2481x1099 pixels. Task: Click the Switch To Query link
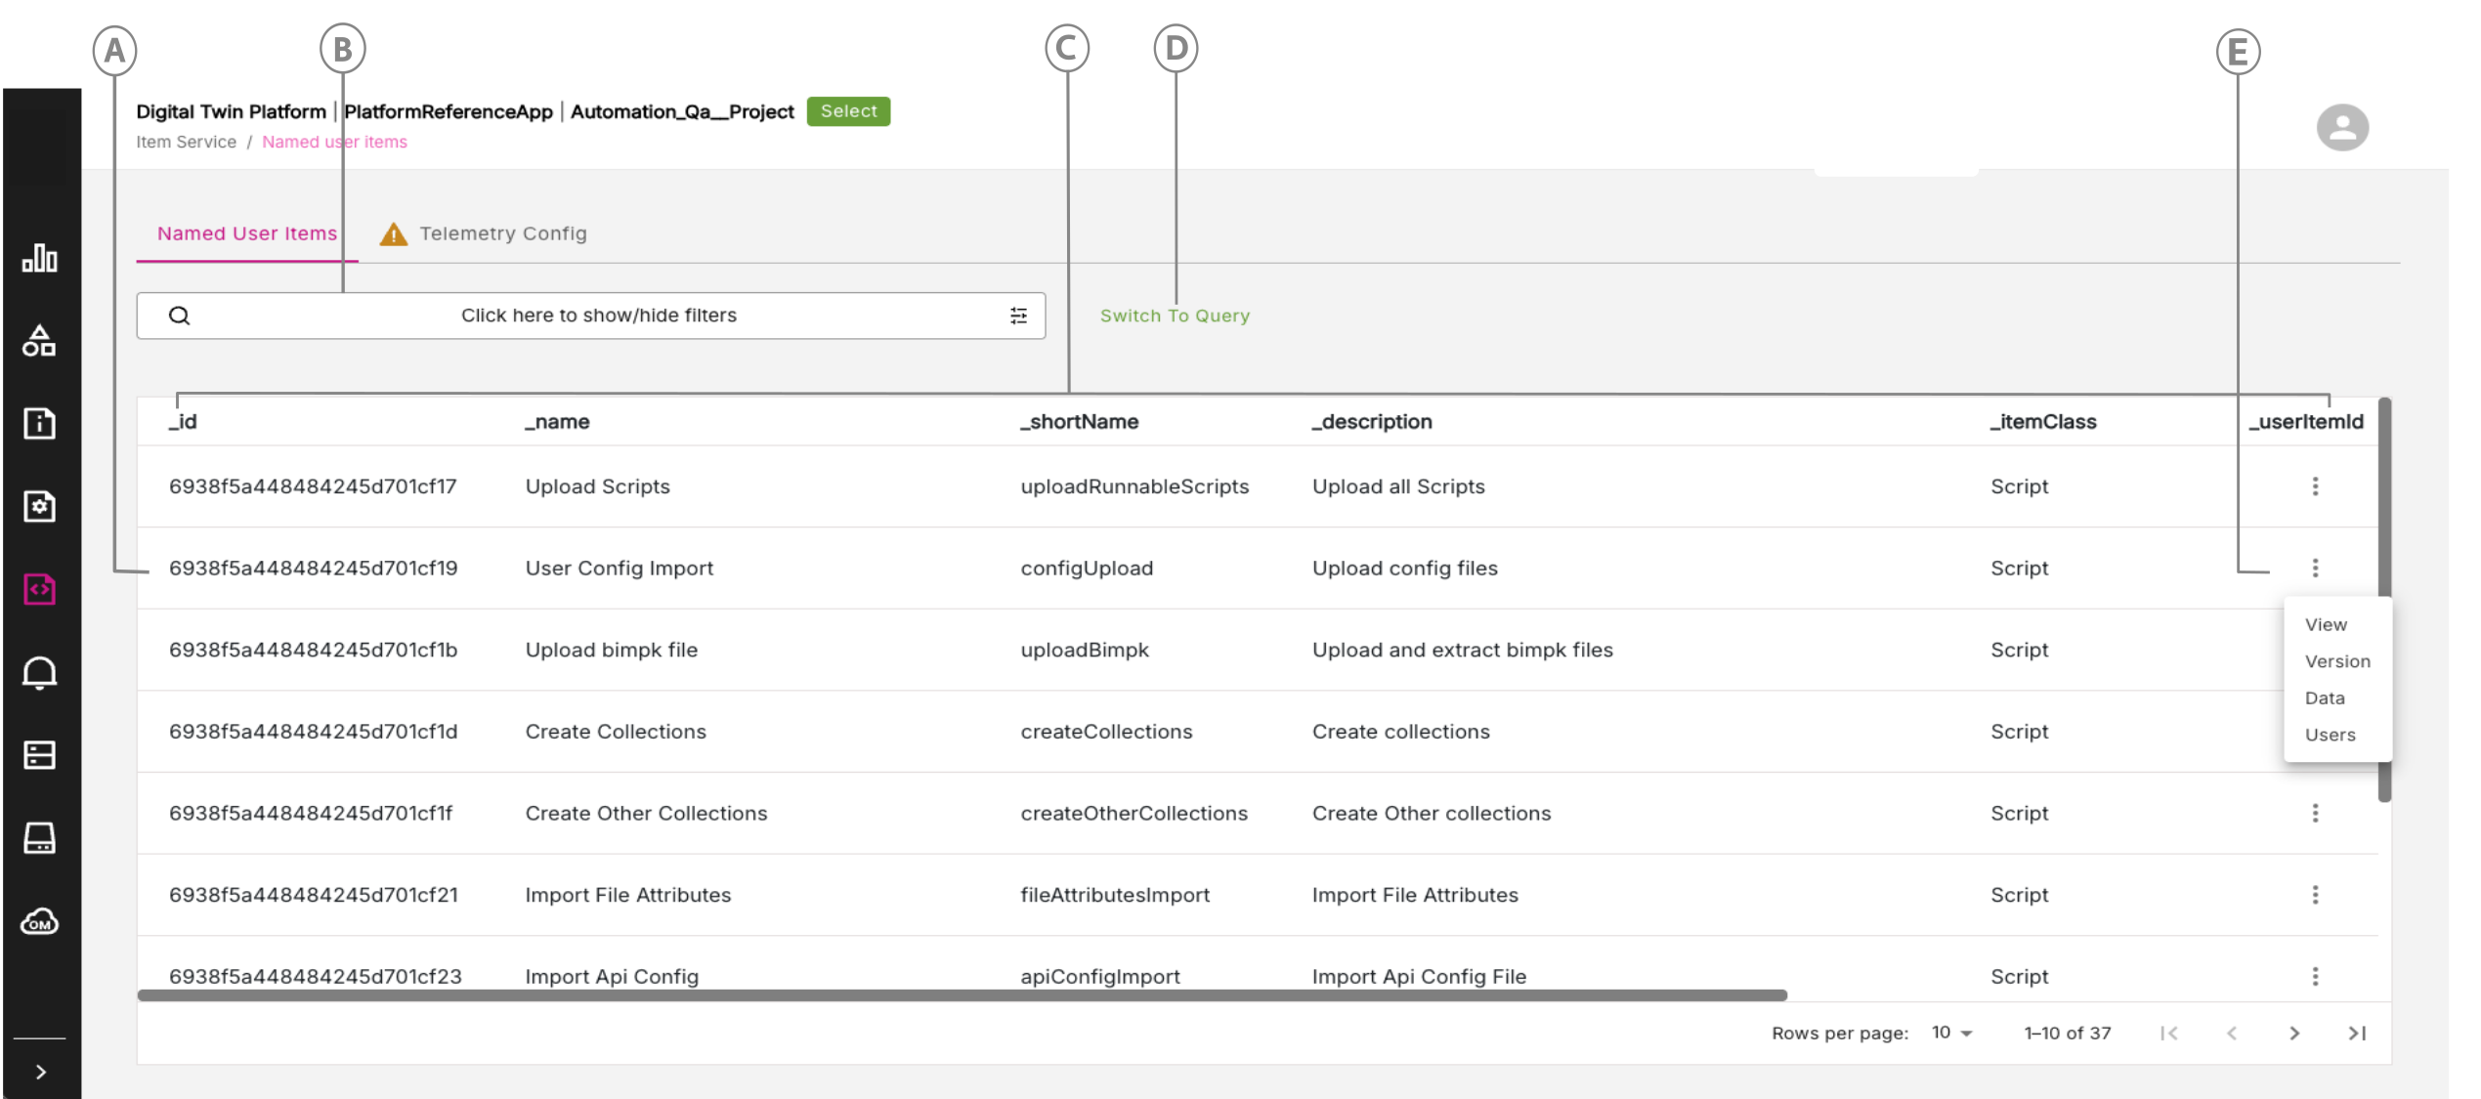click(x=1174, y=316)
